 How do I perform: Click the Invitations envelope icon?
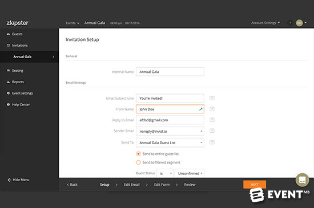[8, 46]
